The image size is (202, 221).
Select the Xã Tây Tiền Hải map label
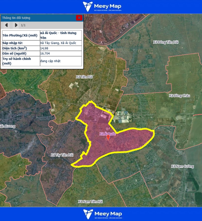click(62, 155)
